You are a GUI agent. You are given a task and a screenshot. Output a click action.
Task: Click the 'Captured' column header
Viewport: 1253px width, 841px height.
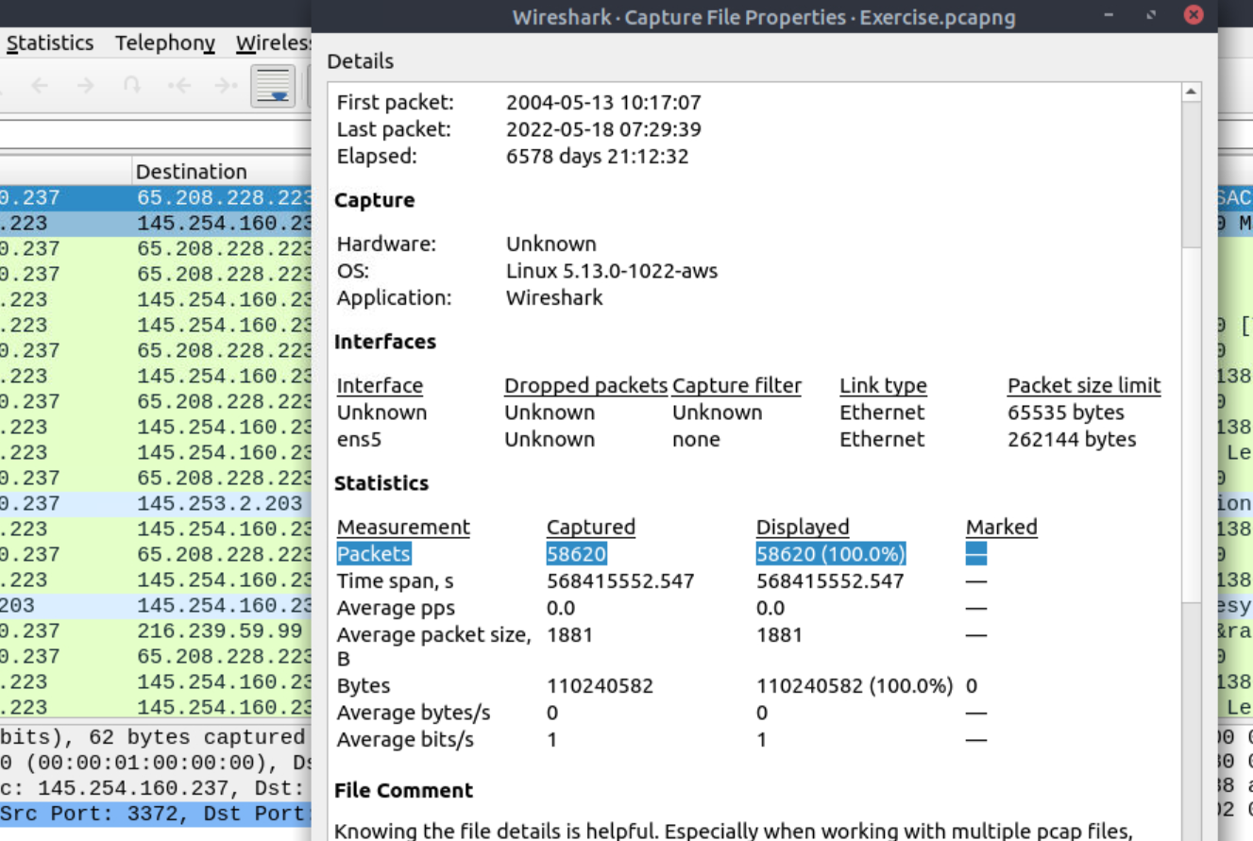point(591,527)
